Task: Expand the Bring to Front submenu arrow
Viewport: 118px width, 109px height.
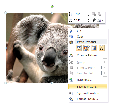Action: point(105,68)
